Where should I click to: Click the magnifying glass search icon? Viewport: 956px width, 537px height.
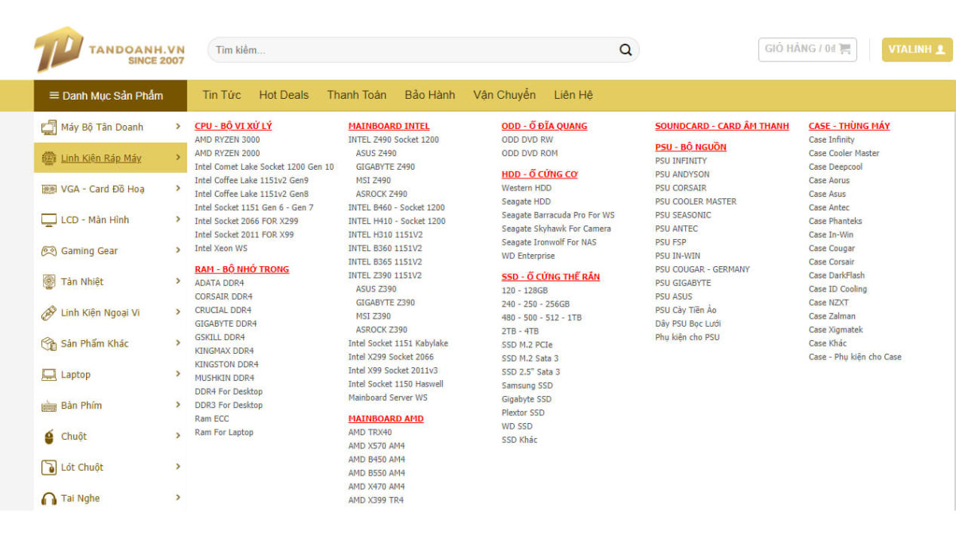(x=625, y=50)
